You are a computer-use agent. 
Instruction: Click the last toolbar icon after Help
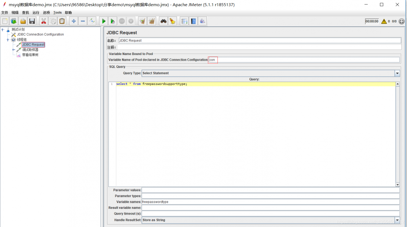tap(203, 21)
